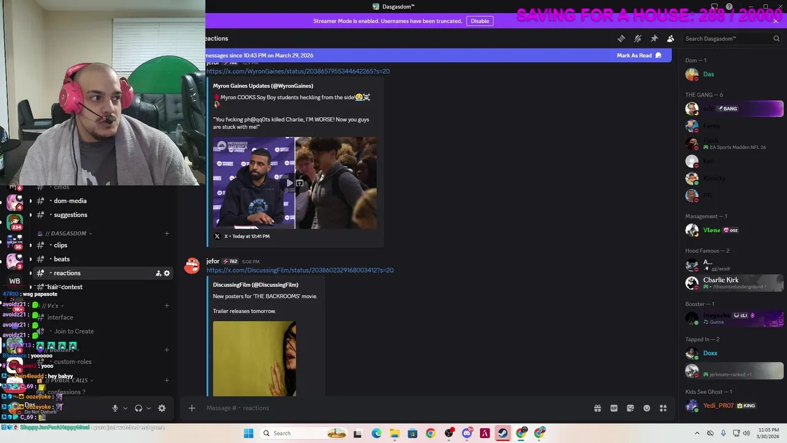787x443 pixels.
Task: Toggle the member list panel
Action: (671, 38)
